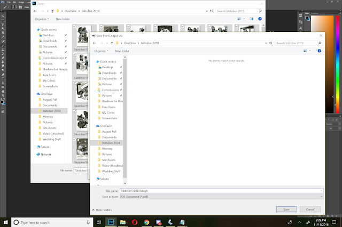The height and width of the screenshot is (227, 342).
Task: Launch Chrome from the taskbar
Action: click(x=146, y=222)
